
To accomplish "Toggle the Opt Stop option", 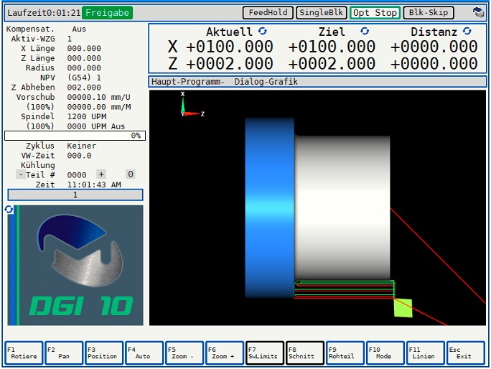I will tap(375, 12).
